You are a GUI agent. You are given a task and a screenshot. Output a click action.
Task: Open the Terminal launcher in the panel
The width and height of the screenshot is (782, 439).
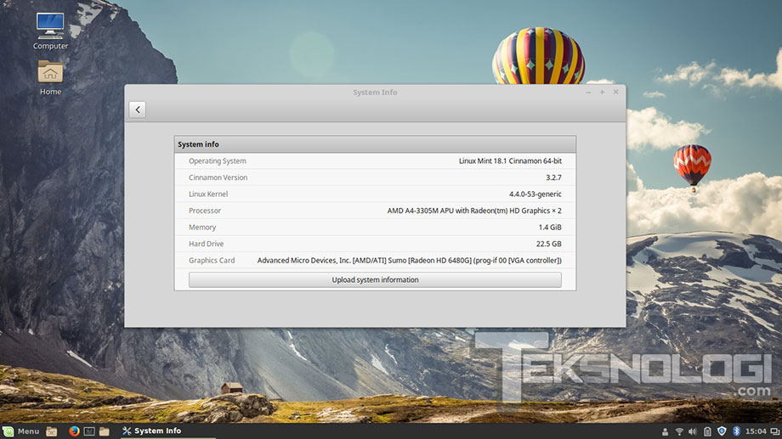[89, 431]
